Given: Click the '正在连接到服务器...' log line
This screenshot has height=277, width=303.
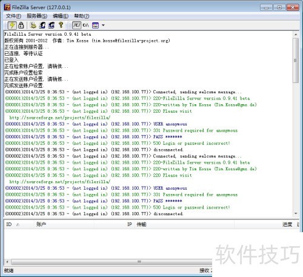Looking at the screenshot, I should click(x=27, y=47).
